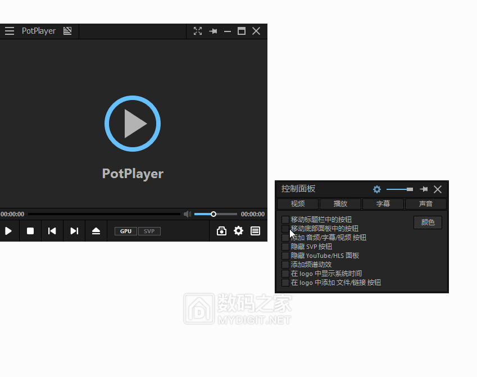Mute audio by clicking the speaker icon
This screenshot has height=377, width=477.
point(187,214)
